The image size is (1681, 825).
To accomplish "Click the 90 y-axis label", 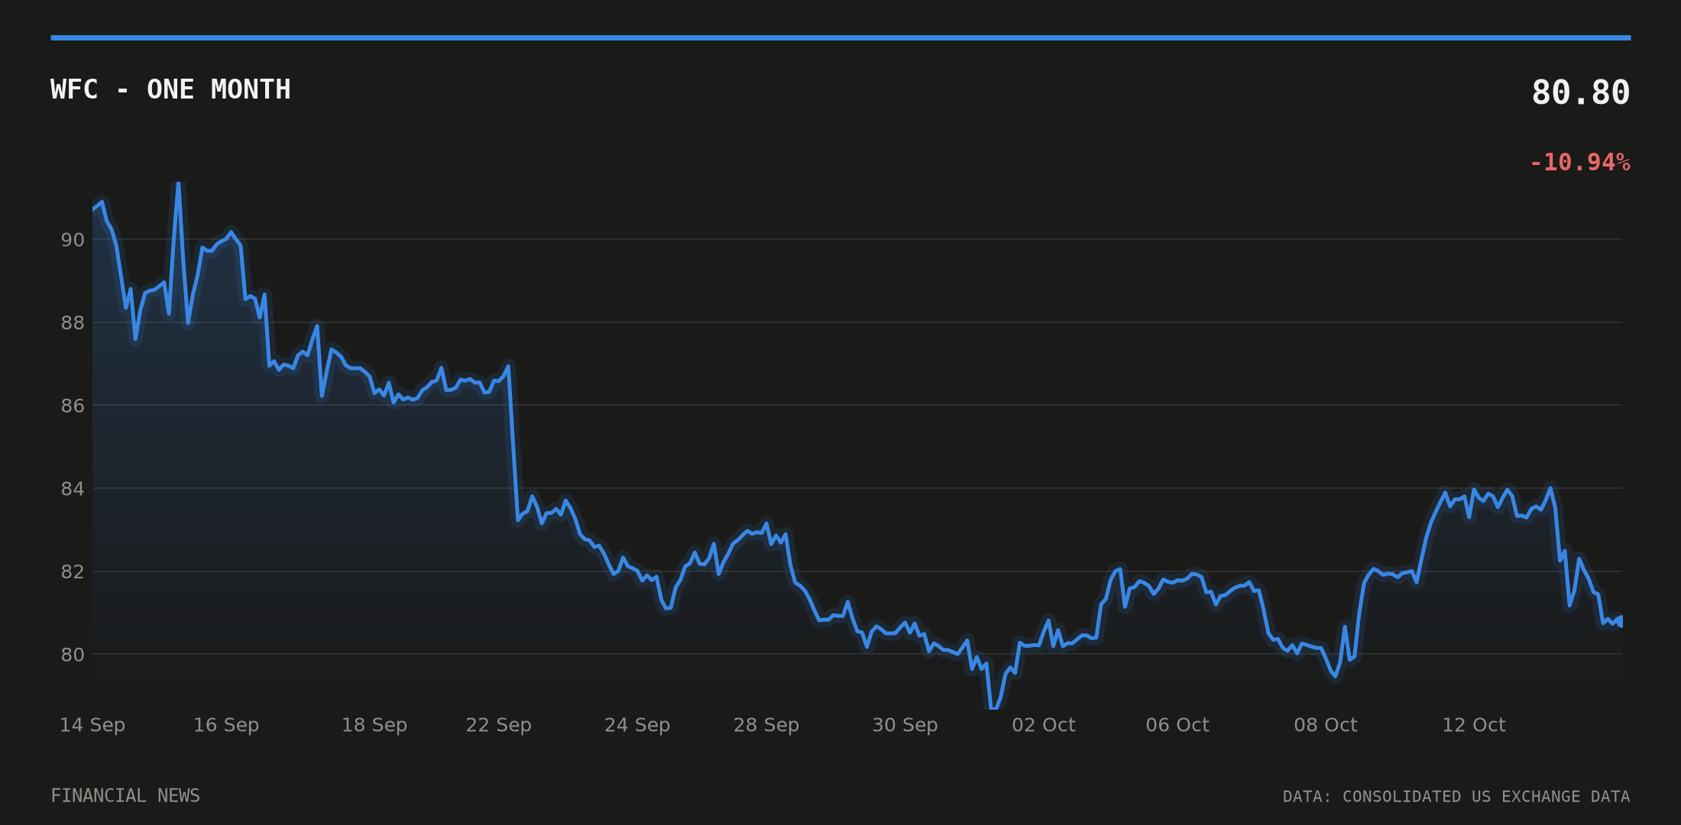I will coord(73,240).
